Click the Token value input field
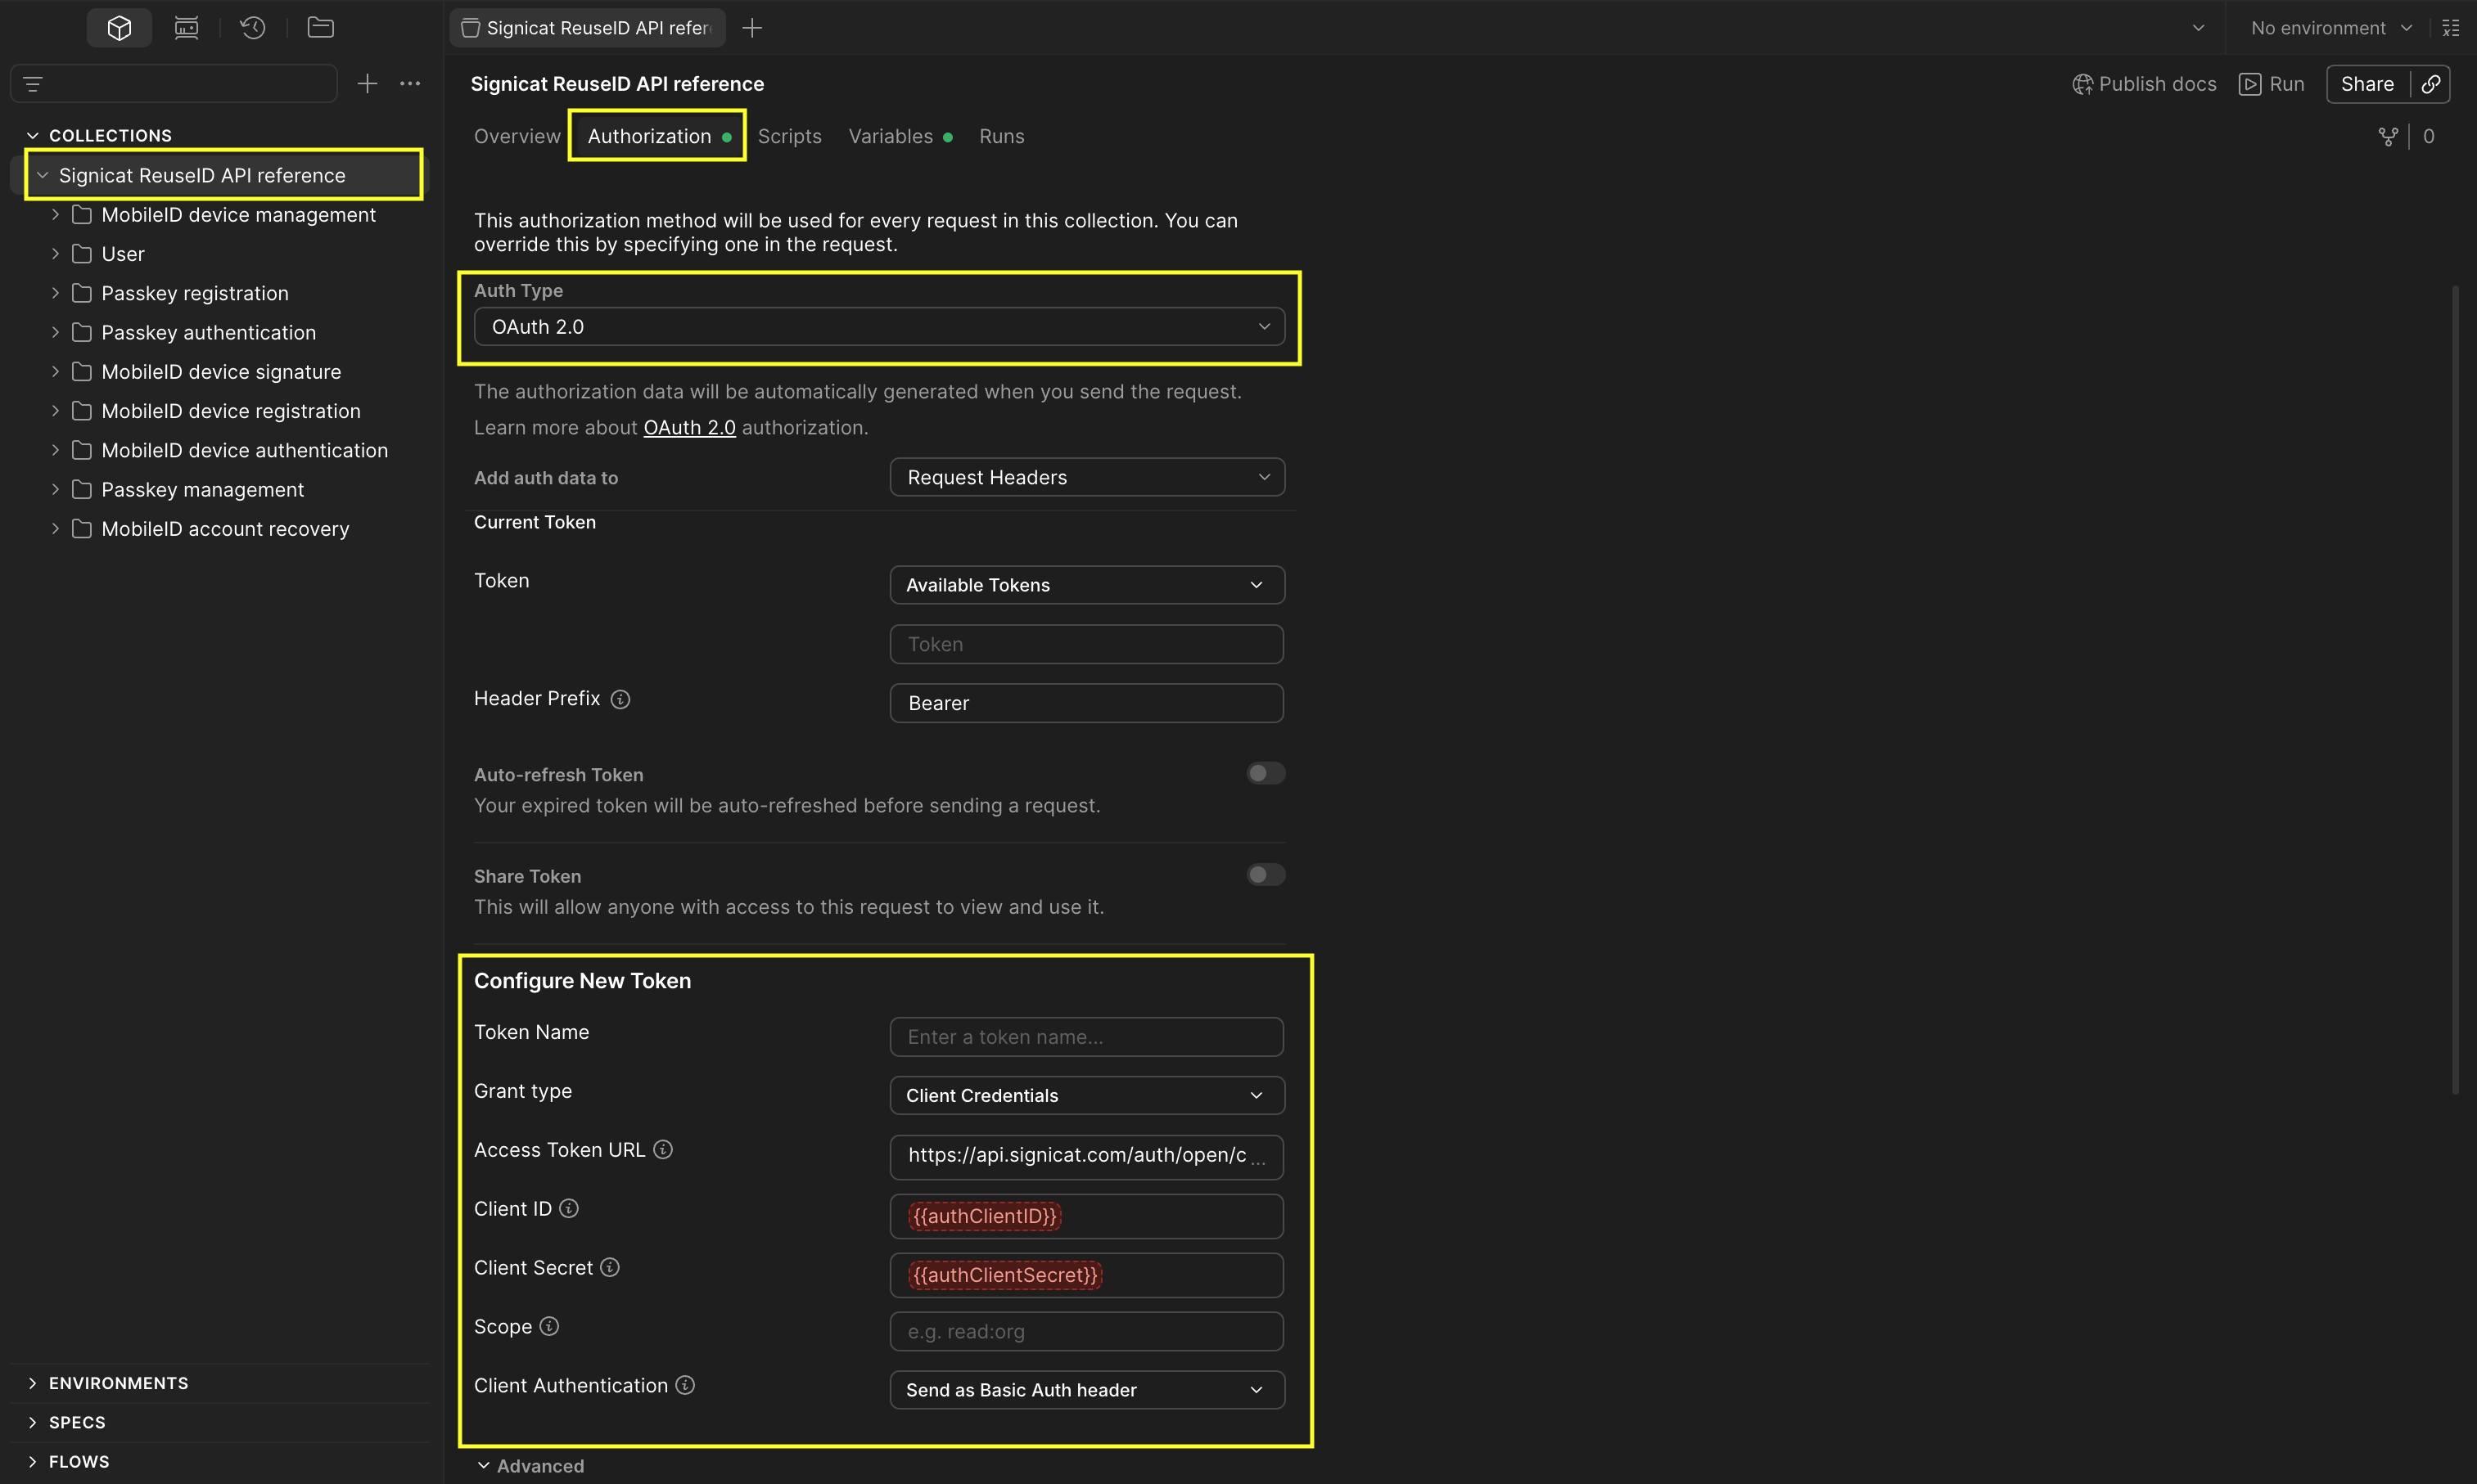Viewport: 2477px width, 1484px height. click(x=1086, y=645)
